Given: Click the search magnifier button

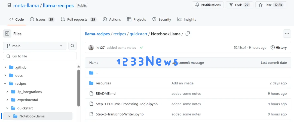Looking at the screenshot, I should (73, 46).
